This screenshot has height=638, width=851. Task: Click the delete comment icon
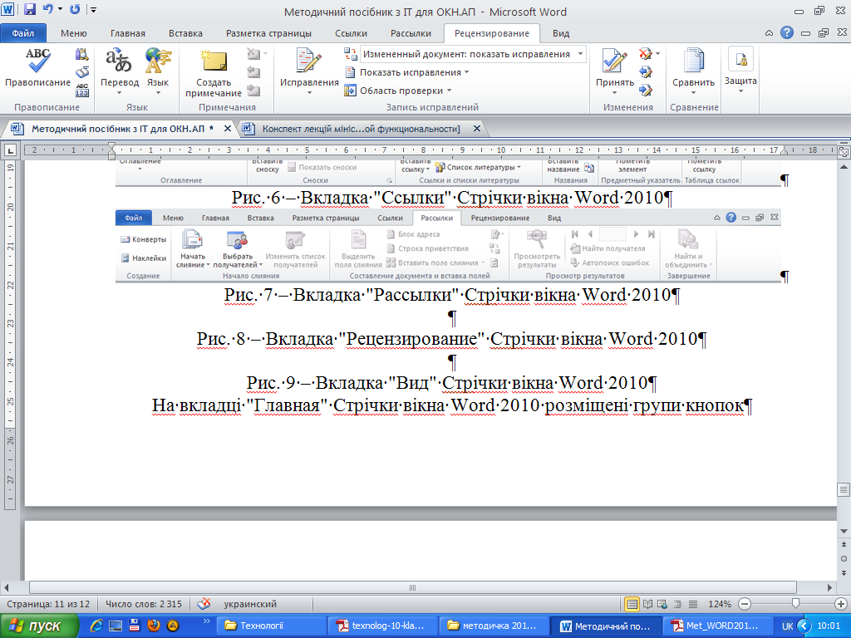coord(253,54)
